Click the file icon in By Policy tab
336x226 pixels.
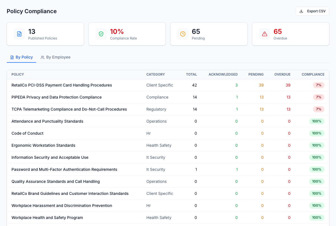pyautogui.click(x=12, y=57)
